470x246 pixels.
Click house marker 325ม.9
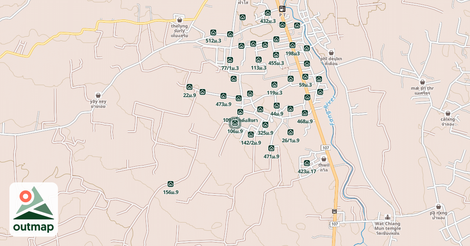tap(266, 125)
